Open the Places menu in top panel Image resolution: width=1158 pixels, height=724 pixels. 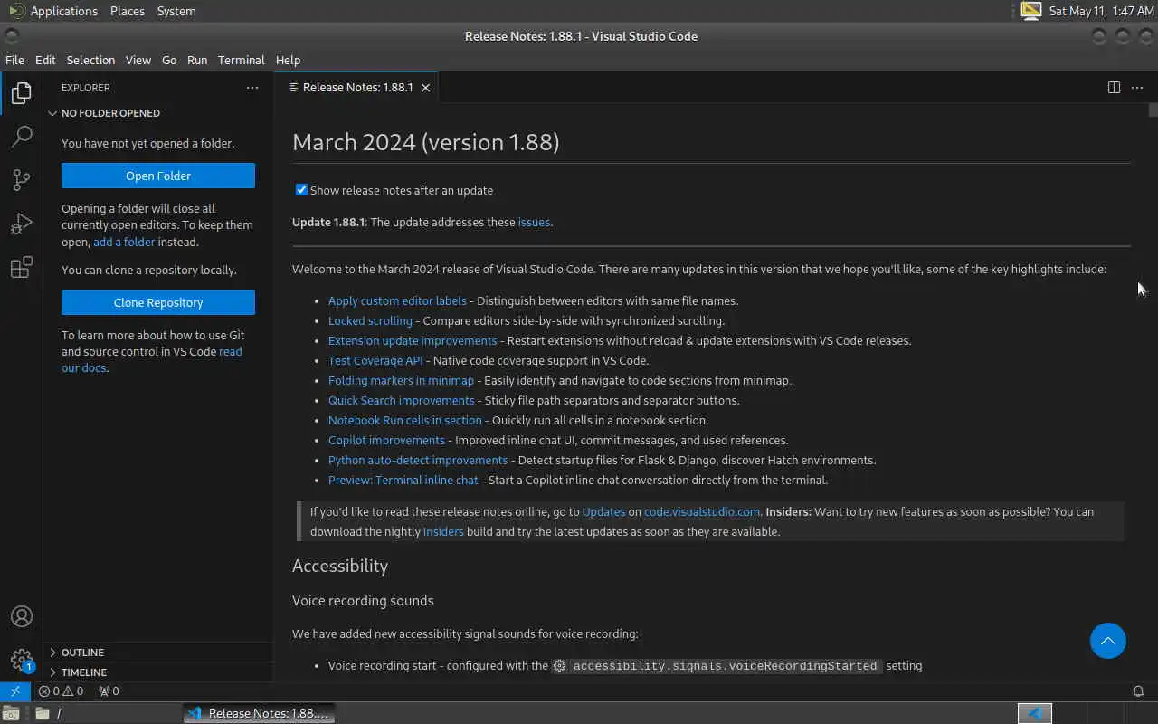pyautogui.click(x=128, y=11)
